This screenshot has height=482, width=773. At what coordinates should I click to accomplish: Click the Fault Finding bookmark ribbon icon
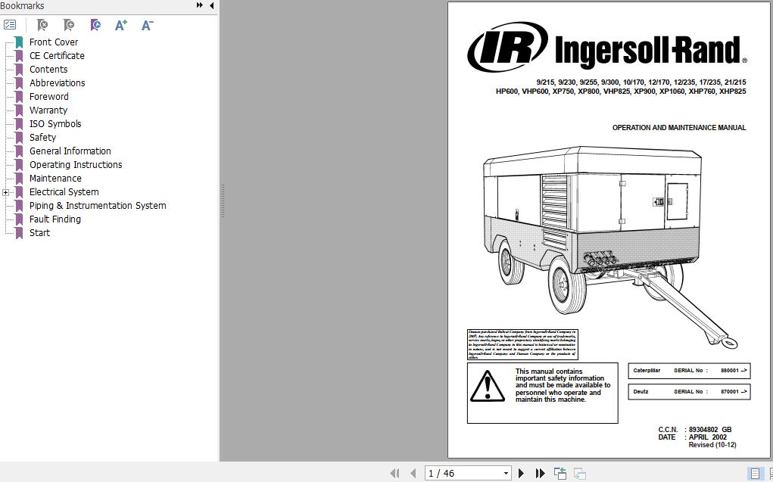coord(19,219)
